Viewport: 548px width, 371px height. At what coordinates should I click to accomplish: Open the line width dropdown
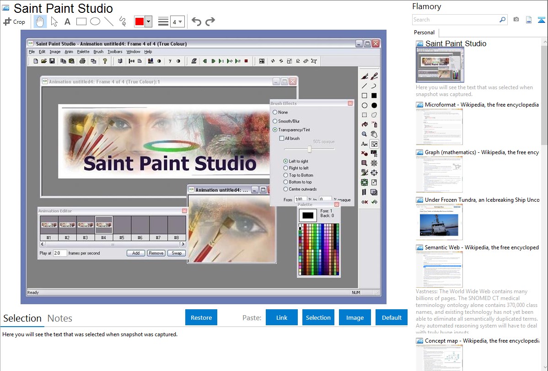coord(177,22)
